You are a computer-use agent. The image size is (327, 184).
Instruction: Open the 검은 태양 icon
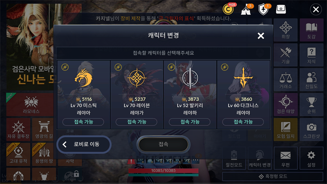click(x=285, y=105)
